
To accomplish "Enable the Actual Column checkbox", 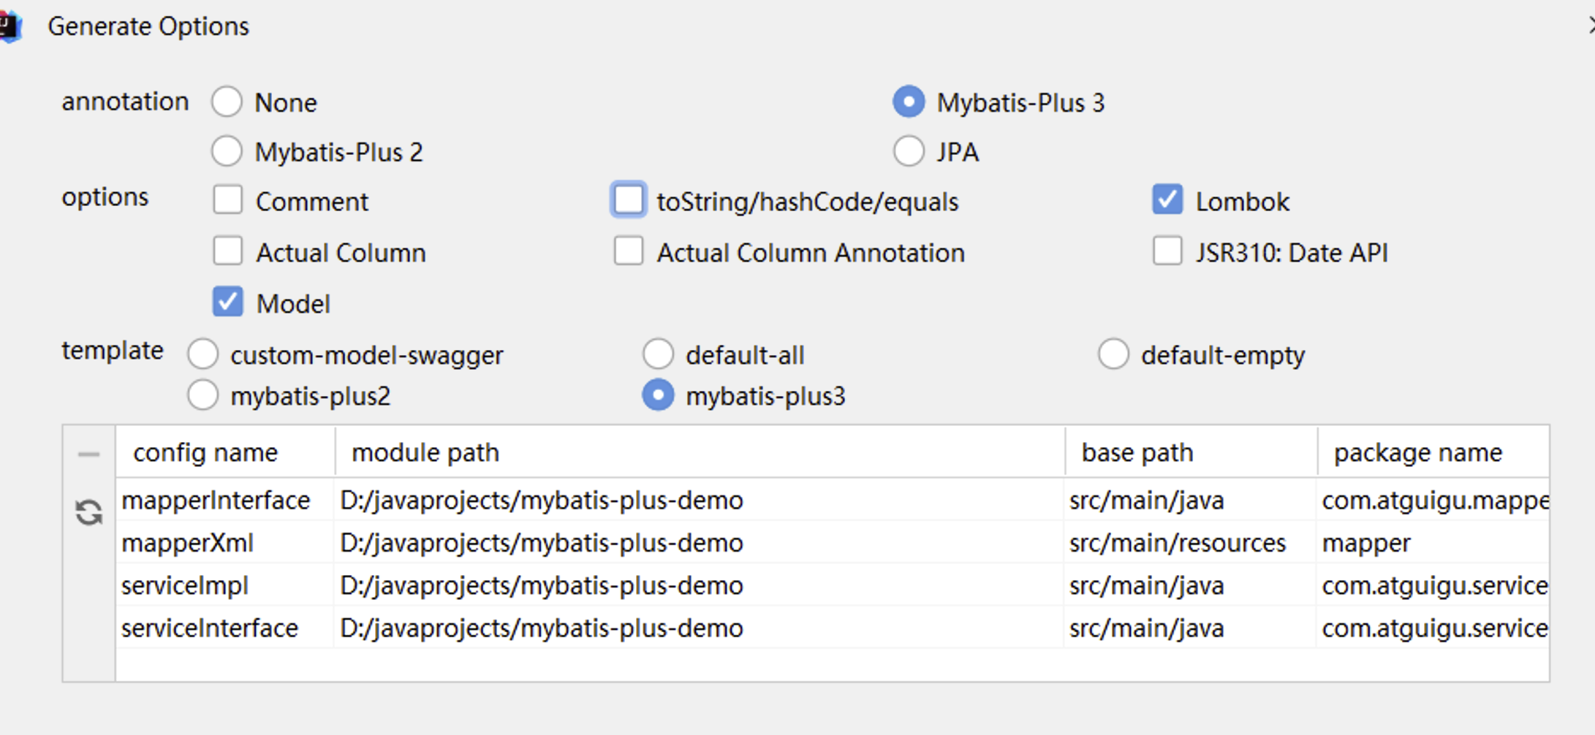I will point(227,251).
